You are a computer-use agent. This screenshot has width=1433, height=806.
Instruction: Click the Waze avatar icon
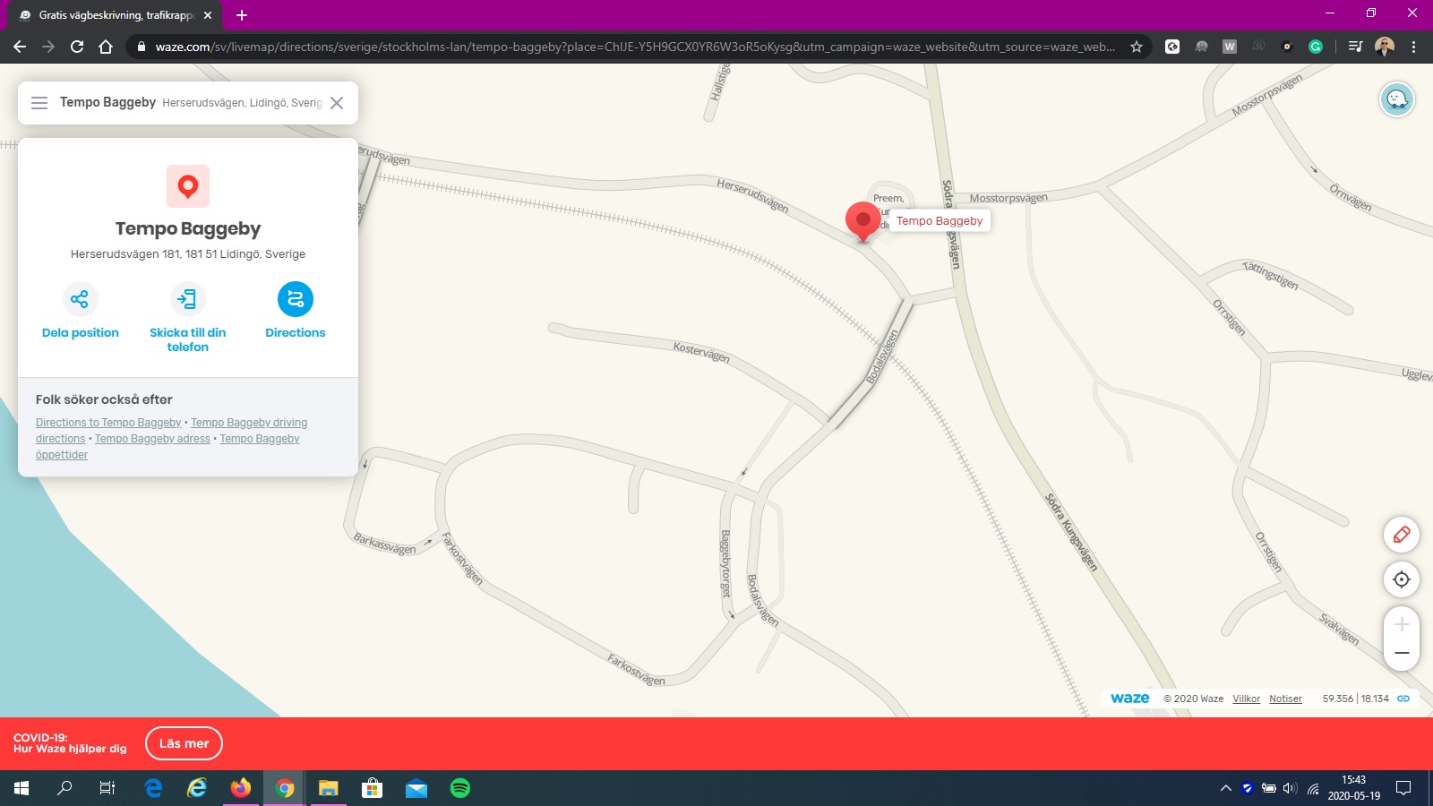click(x=1396, y=99)
